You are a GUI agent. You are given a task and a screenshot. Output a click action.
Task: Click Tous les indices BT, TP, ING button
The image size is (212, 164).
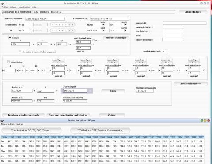click(x=31, y=130)
